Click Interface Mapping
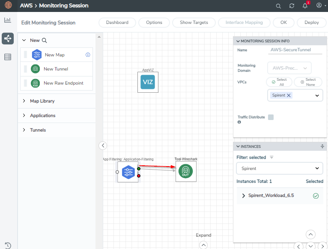Screen dimensions: 328x249 244,23
